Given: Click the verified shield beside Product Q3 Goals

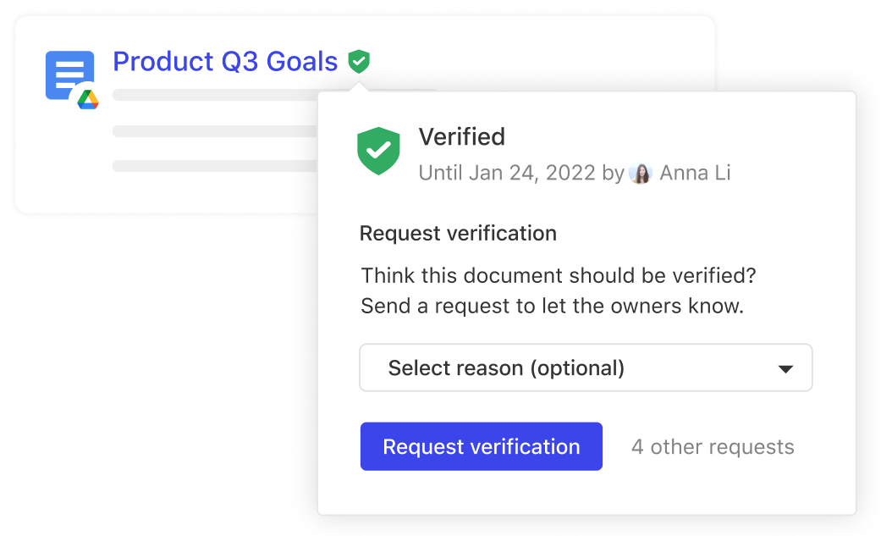Looking at the screenshot, I should 359,62.
